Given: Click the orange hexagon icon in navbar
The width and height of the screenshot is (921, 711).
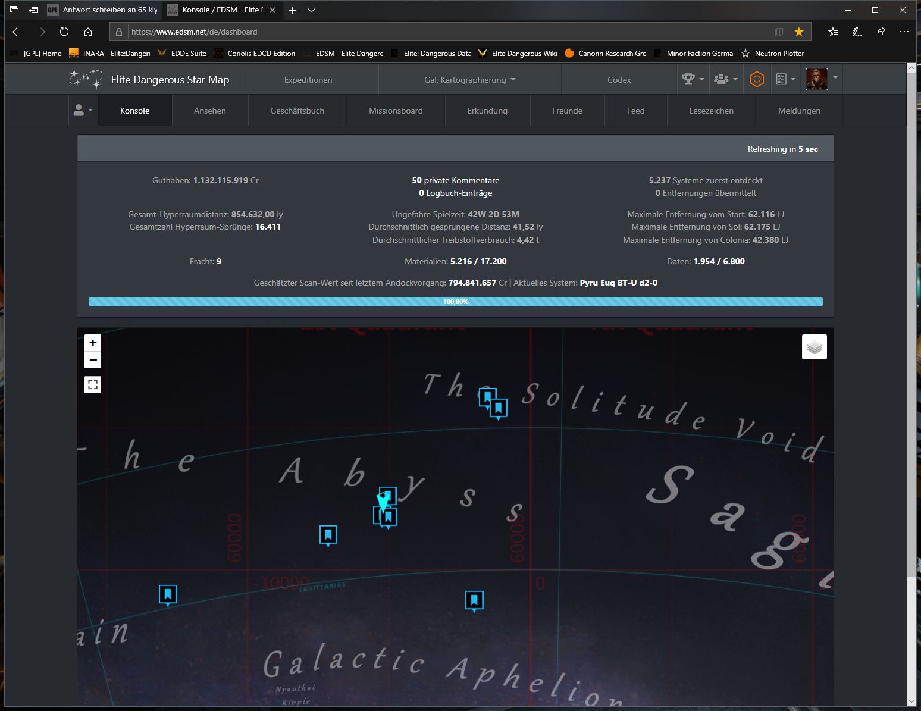Looking at the screenshot, I should point(756,79).
